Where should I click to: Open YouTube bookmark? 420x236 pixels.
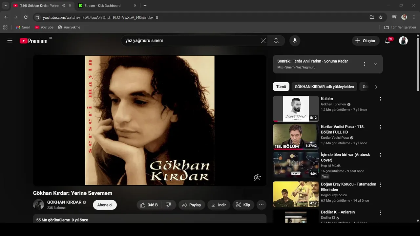pos(44,27)
